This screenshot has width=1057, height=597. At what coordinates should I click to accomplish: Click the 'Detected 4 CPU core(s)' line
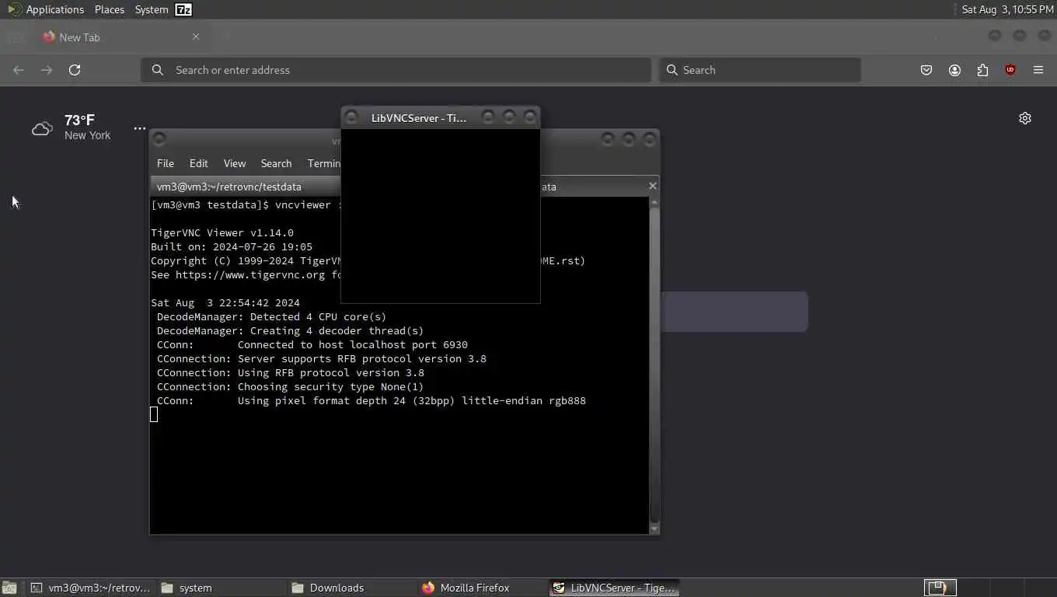272,316
